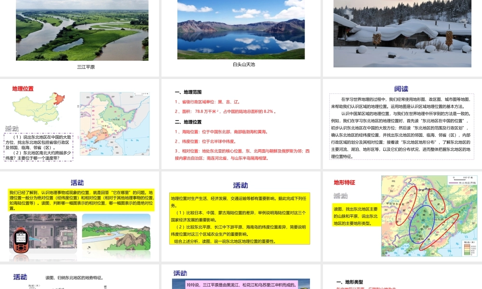Screen dimensions: 482x289
Task: Click the 活动 heading above the GPS image
Action: pos(77,183)
